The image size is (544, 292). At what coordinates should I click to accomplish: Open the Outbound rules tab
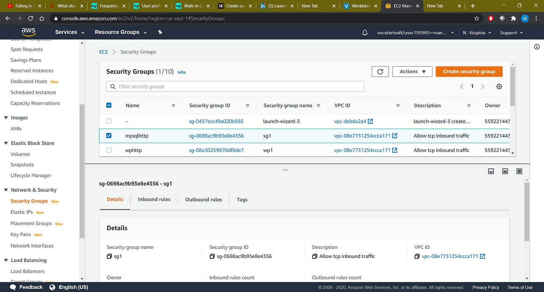click(203, 199)
